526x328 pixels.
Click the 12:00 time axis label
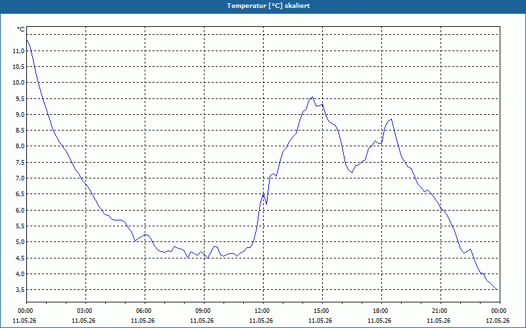pyautogui.click(x=263, y=310)
